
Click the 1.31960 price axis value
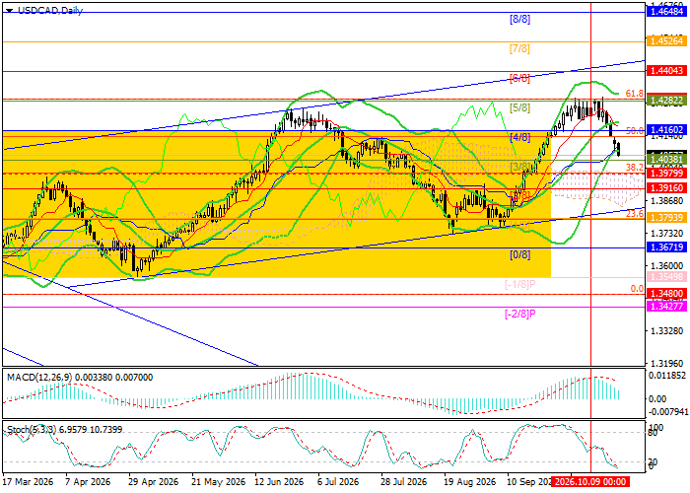point(666,363)
